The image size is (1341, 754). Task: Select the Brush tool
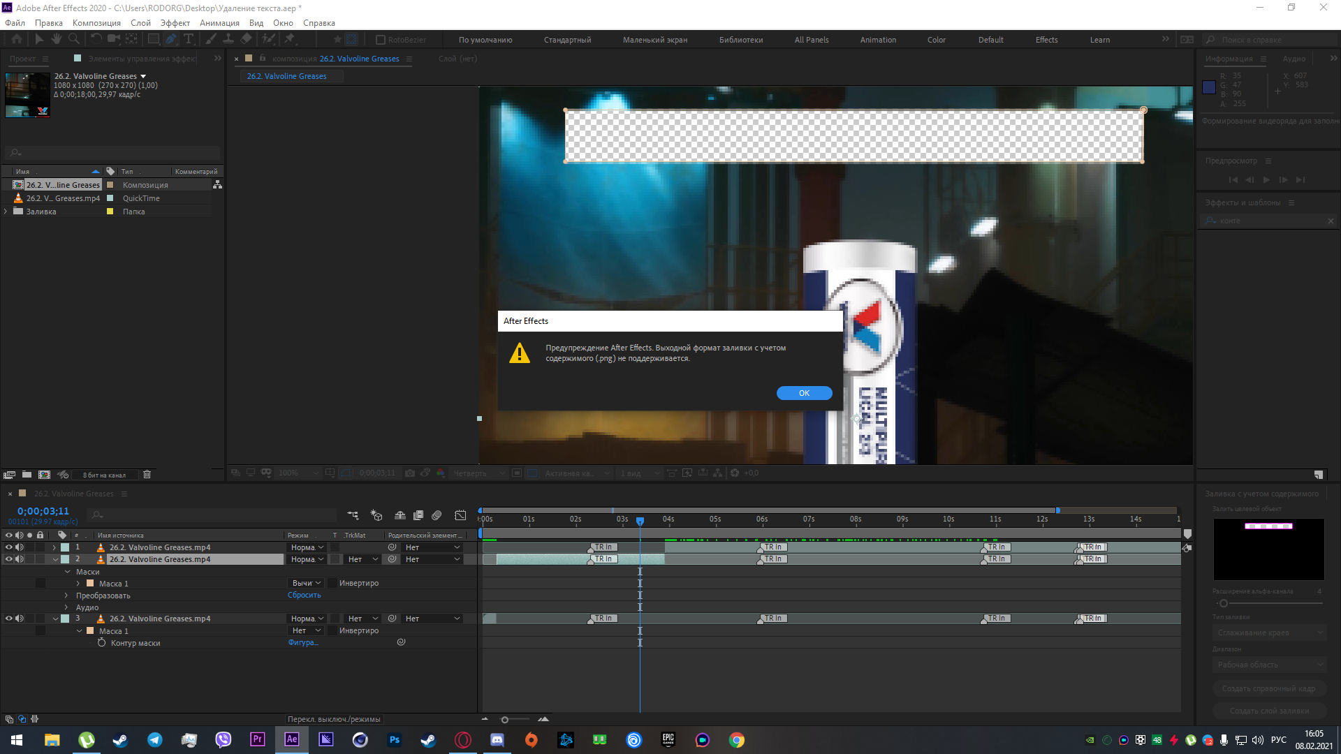click(210, 39)
